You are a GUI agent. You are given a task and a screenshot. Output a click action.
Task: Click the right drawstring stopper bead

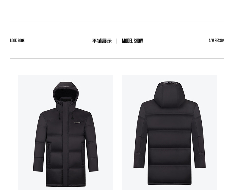(73, 118)
